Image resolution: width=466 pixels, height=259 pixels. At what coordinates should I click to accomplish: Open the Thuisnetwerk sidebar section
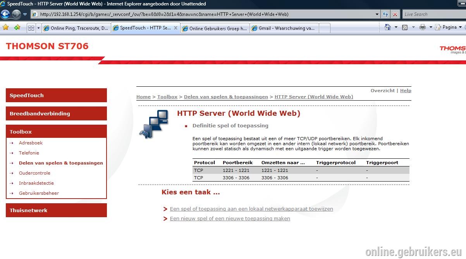[56, 210]
